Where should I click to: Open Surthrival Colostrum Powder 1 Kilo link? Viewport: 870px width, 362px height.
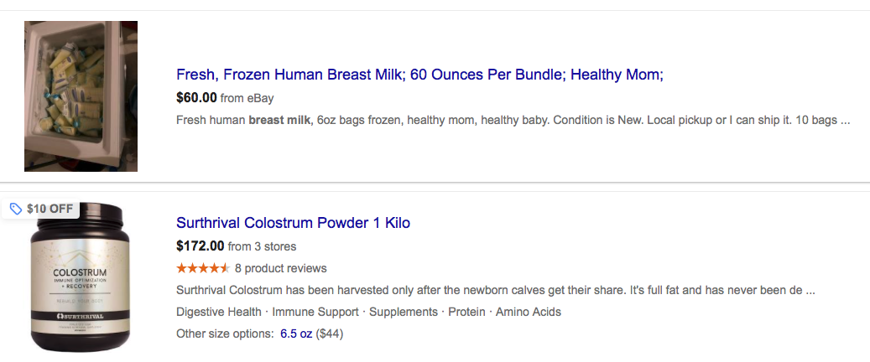coord(293,223)
